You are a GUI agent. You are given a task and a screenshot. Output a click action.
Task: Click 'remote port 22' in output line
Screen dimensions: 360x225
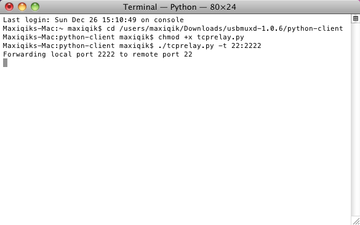point(162,54)
